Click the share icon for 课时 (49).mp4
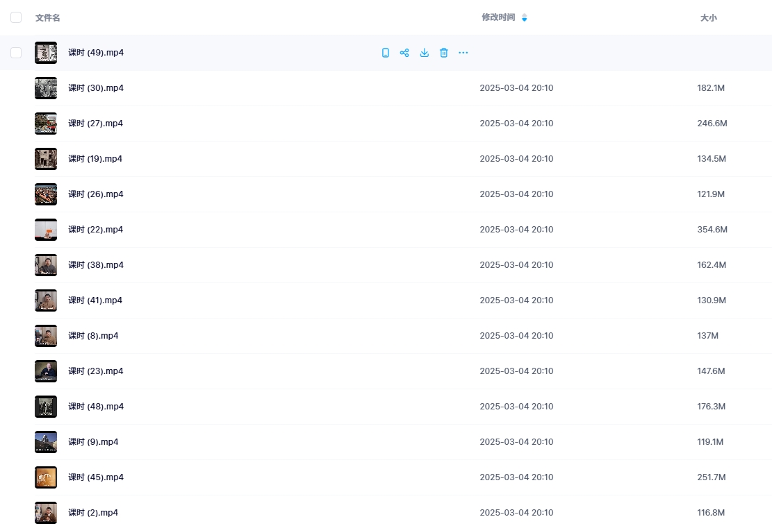 click(404, 53)
